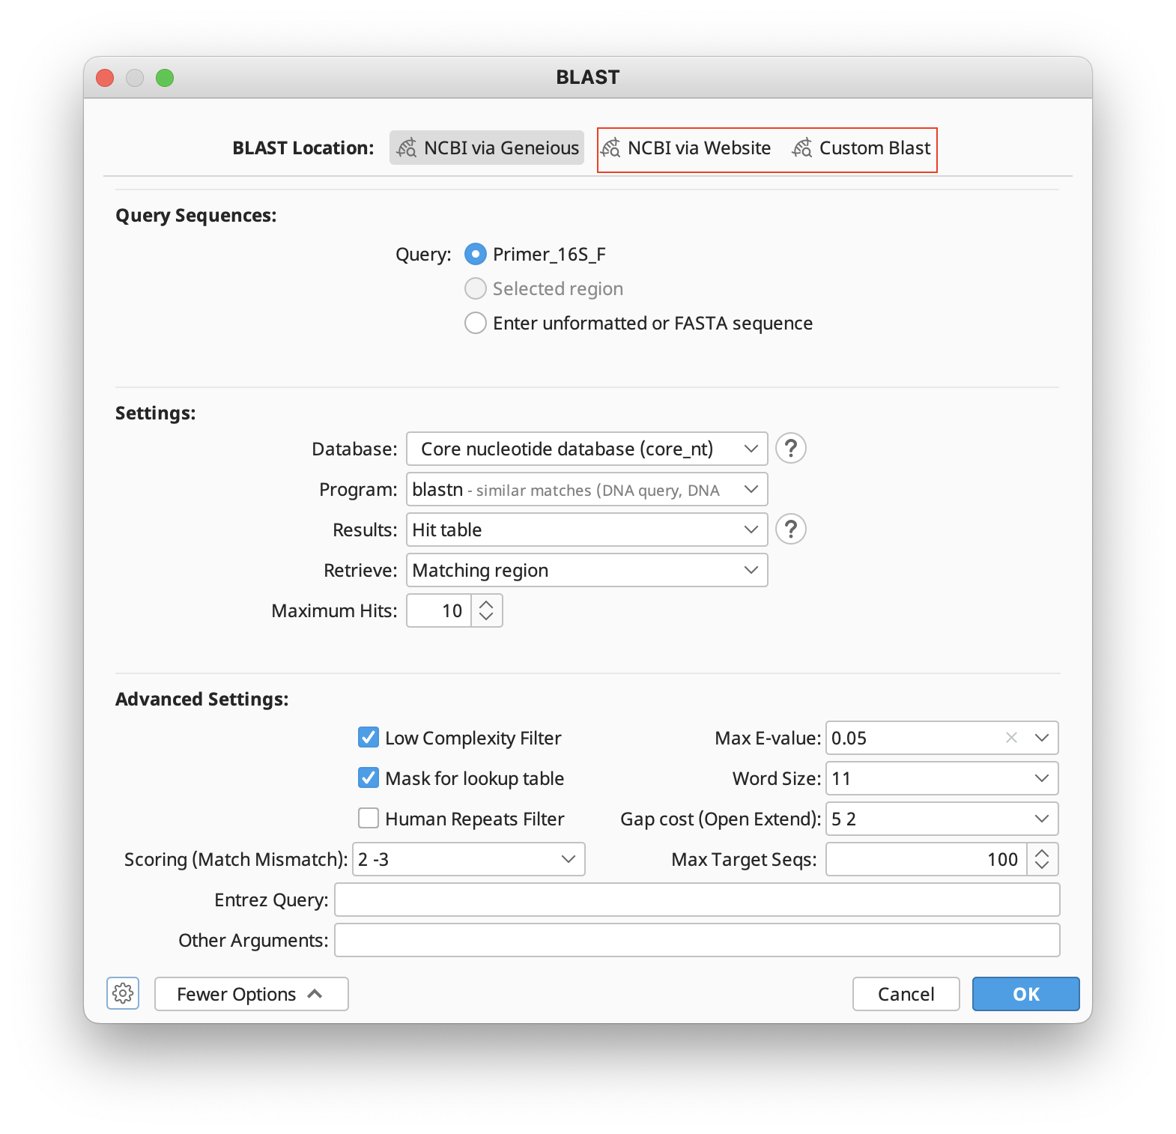
Task: Collapse advanced settings with Fewer Options
Action: tap(251, 994)
